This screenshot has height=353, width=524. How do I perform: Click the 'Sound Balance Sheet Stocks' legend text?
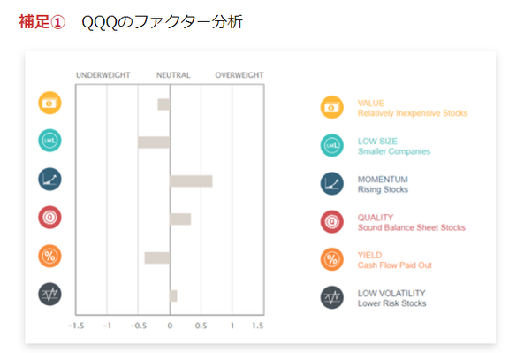(412, 227)
